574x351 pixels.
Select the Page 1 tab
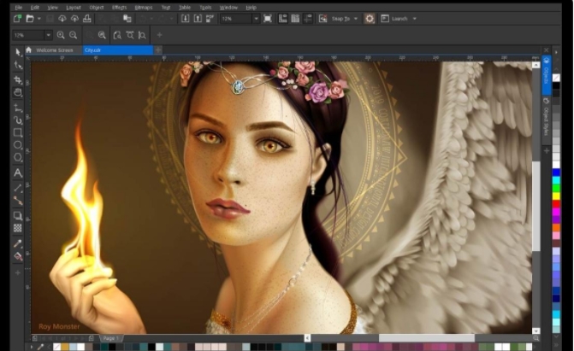coord(111,338)
